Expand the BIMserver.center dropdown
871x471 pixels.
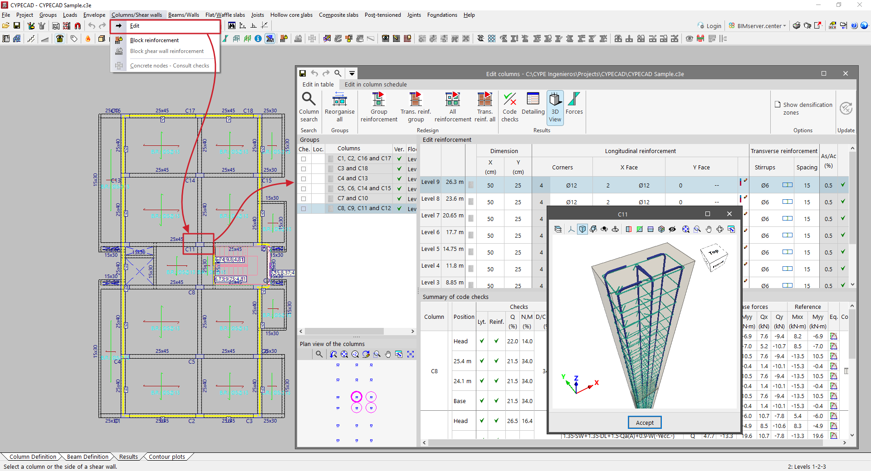click(x=784, y=26)
